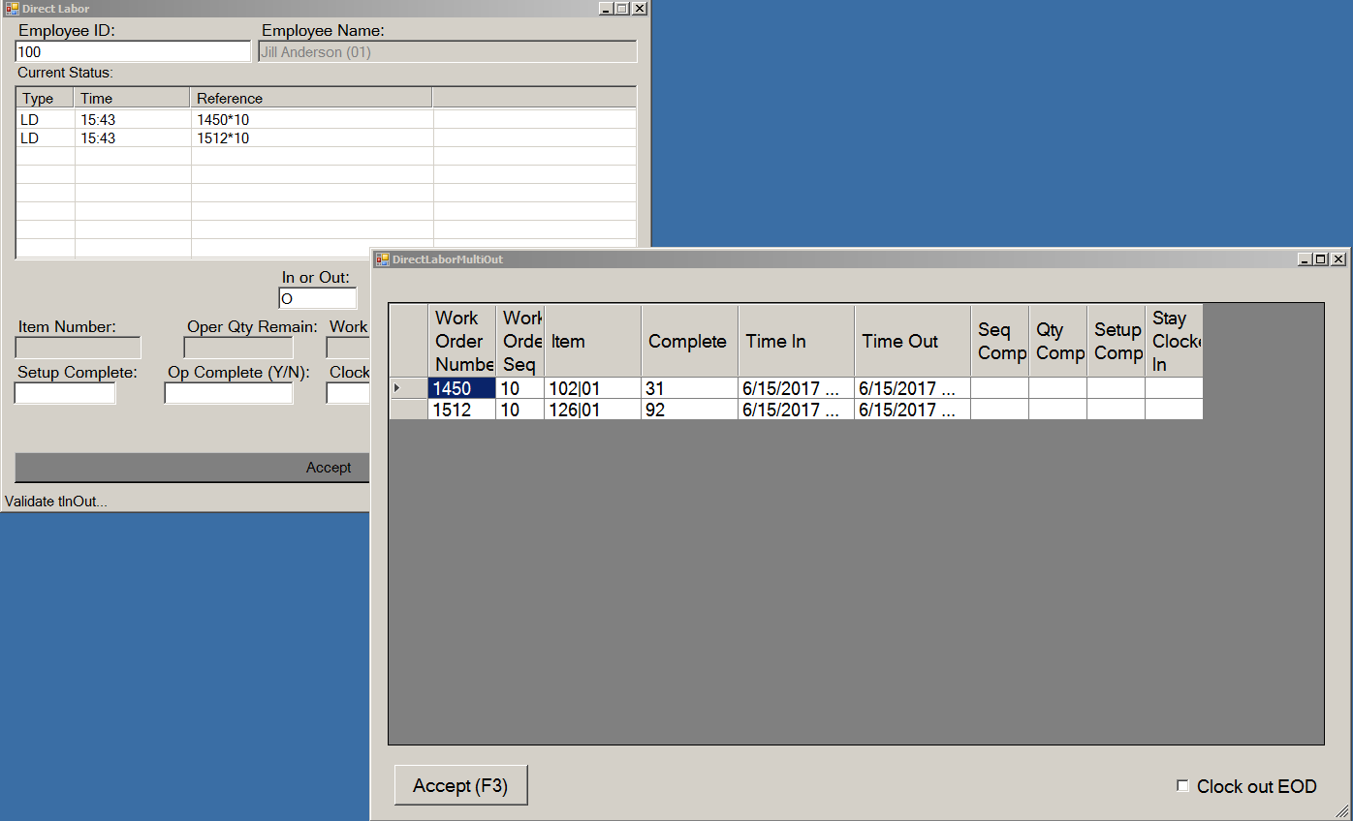Click Stay Clocked In cell for order 1450
Viewport: 1353px width, 821px height.
[1173, 388]
